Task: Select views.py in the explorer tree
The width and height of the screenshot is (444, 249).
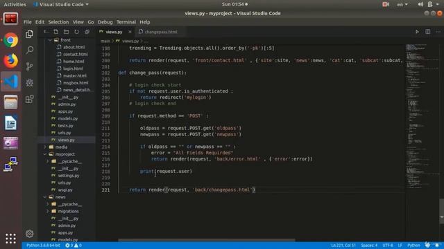Action: point(67,140)
